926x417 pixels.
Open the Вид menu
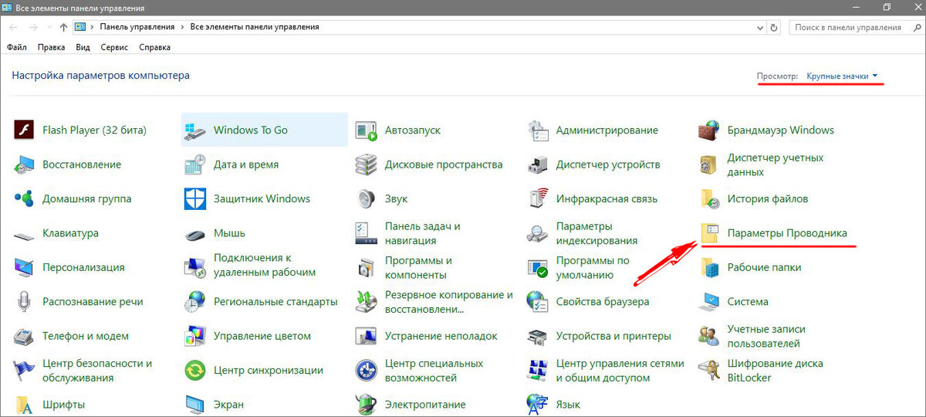[x=83, y=47]
